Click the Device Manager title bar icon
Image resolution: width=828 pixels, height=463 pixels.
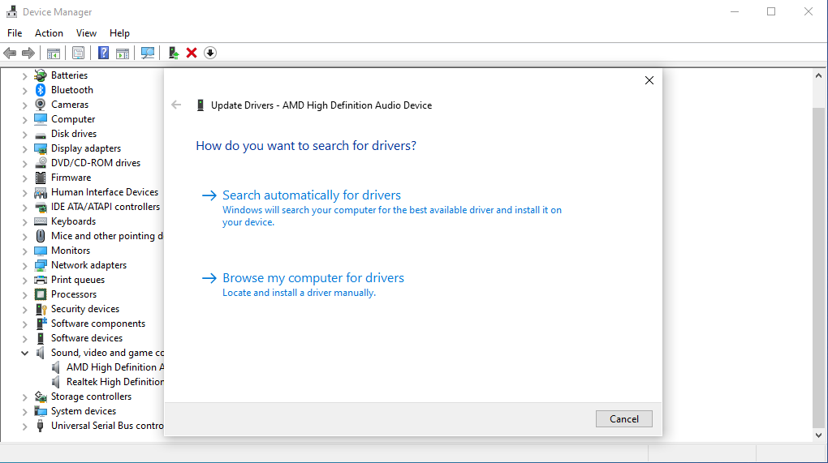click(11, 11)
